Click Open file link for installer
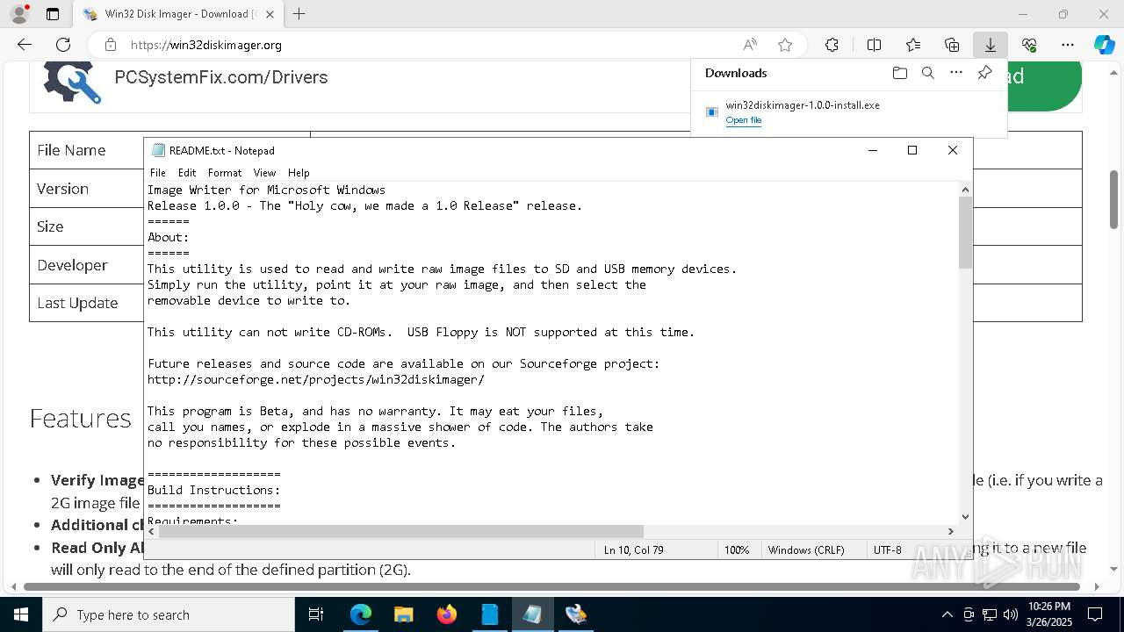The width and height of the screenshot is (1124, 632). coord(744,120)
